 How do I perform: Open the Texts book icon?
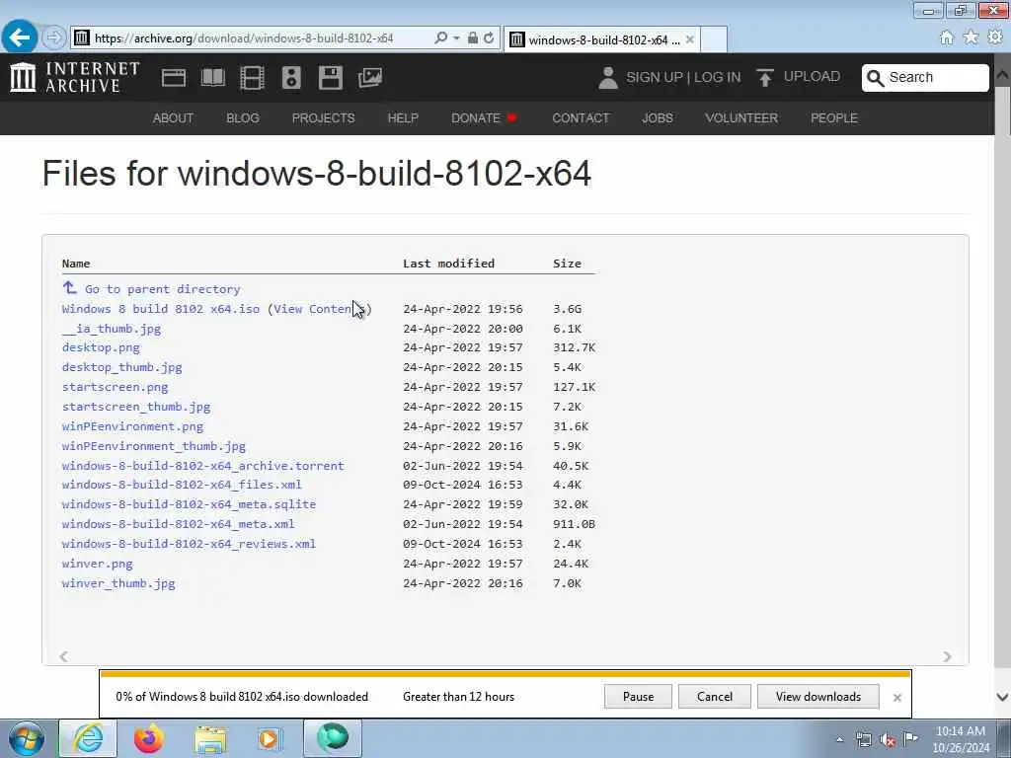click(x=213, y=78)
